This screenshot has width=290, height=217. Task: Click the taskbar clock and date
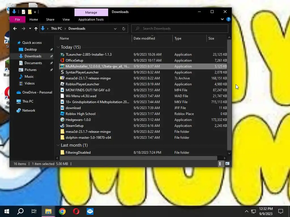pyautogui.click(x=266, y=211)
